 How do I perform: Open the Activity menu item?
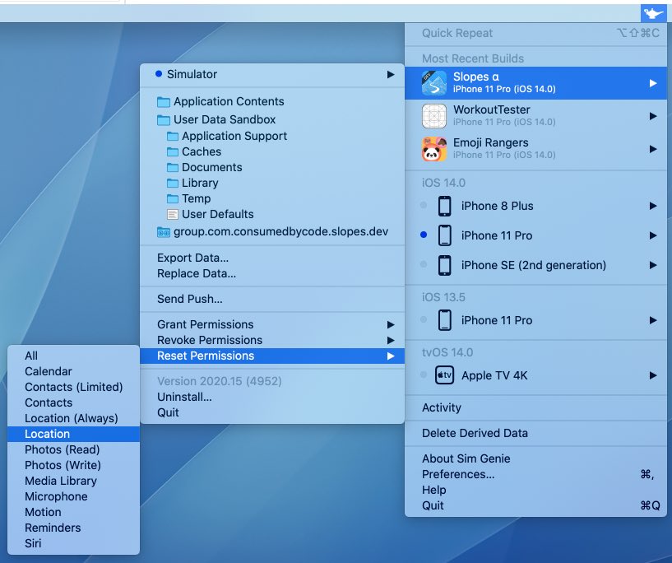[535, 407]
